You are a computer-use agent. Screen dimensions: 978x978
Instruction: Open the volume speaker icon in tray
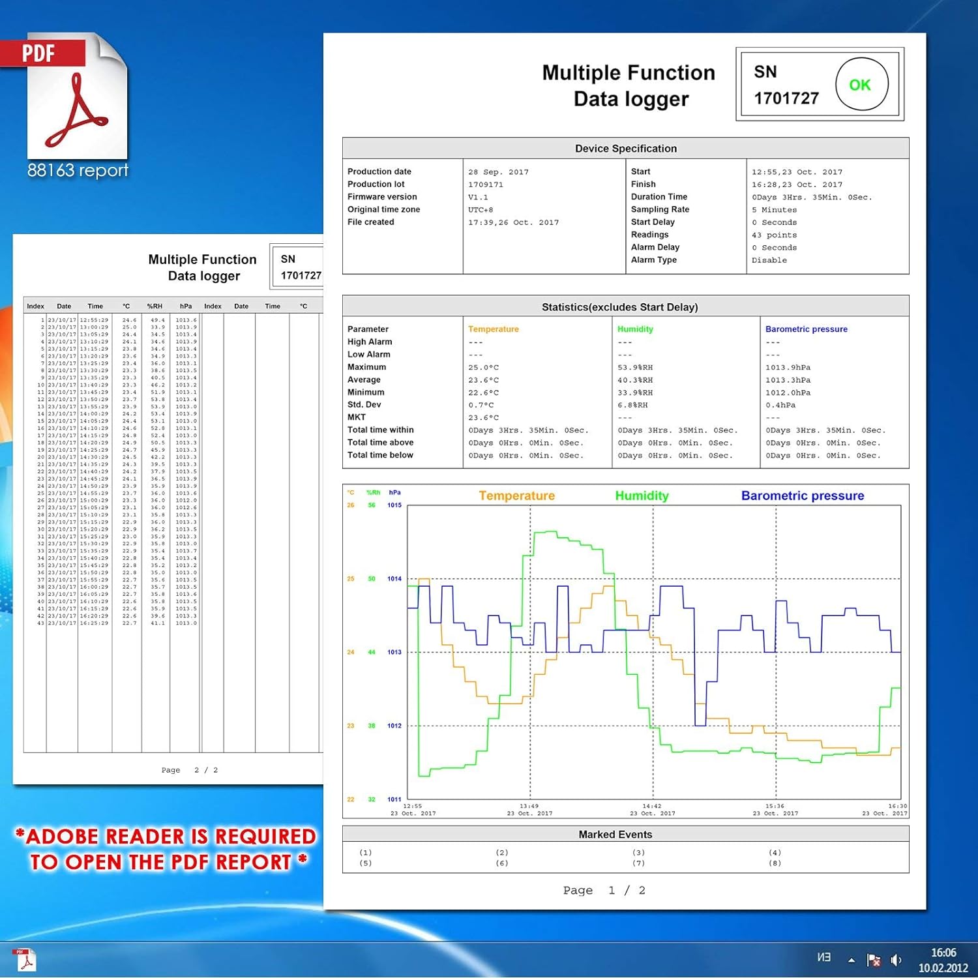896,960
